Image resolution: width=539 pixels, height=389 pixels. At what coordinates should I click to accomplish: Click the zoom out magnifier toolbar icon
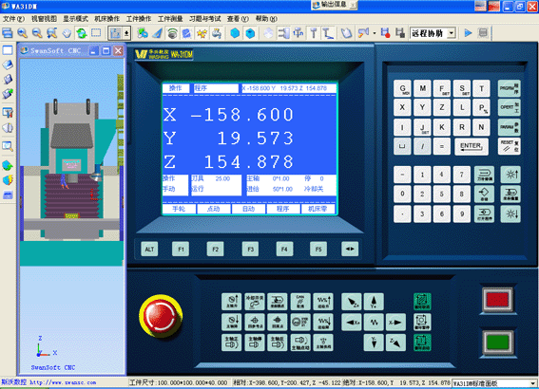click(37, 33)
